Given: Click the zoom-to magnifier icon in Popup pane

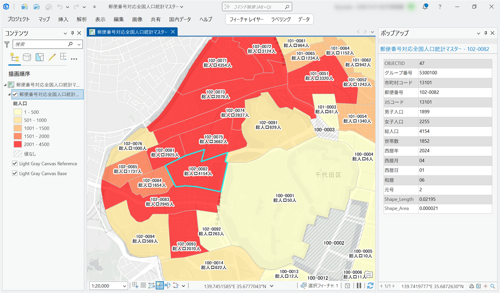Looking at the screenshot, I should (493, 286).
